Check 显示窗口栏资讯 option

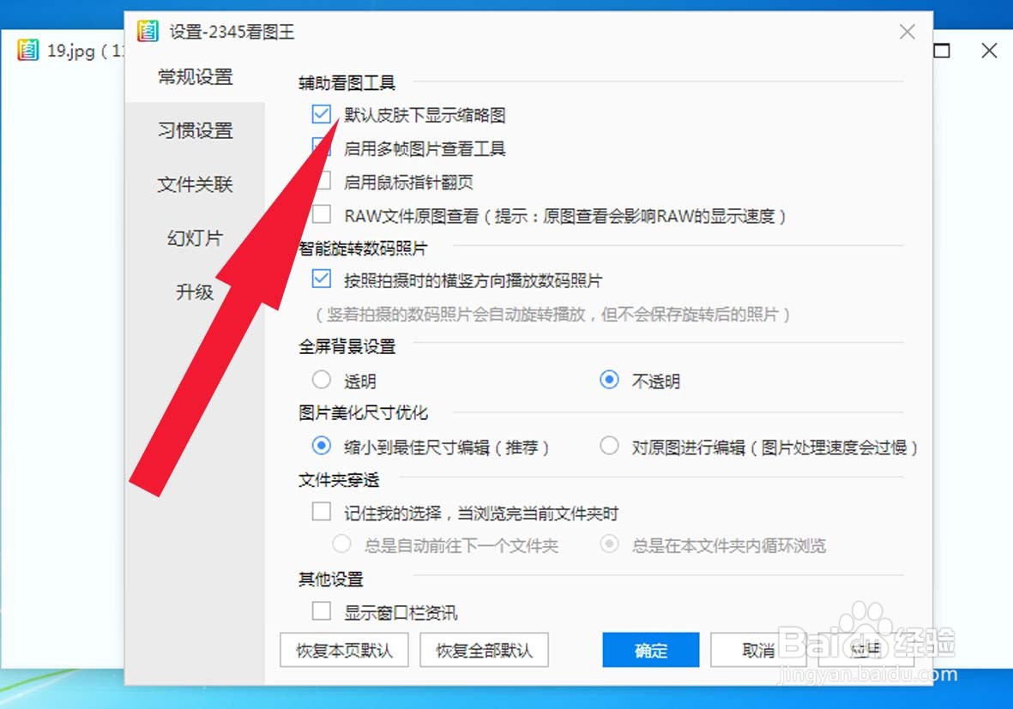point(321,611)
